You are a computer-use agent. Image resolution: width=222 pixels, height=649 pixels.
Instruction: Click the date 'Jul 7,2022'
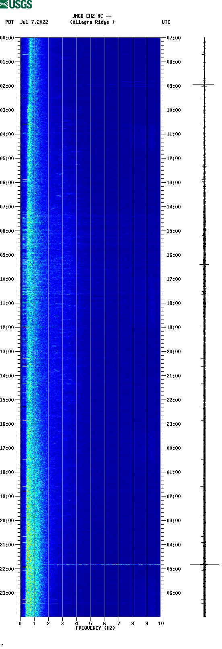[34, 22]
